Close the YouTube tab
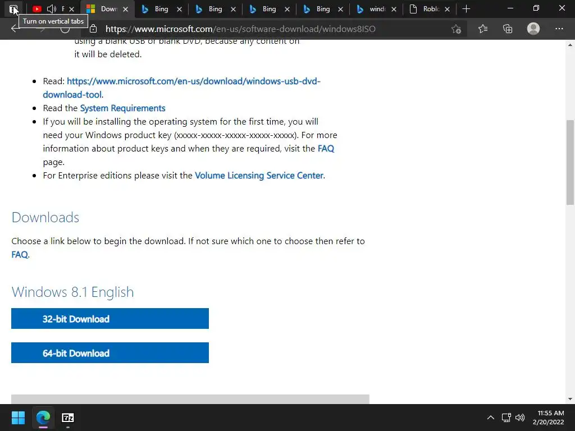The image size is (575, 431). pyautogui.click(x=71, y=9)
